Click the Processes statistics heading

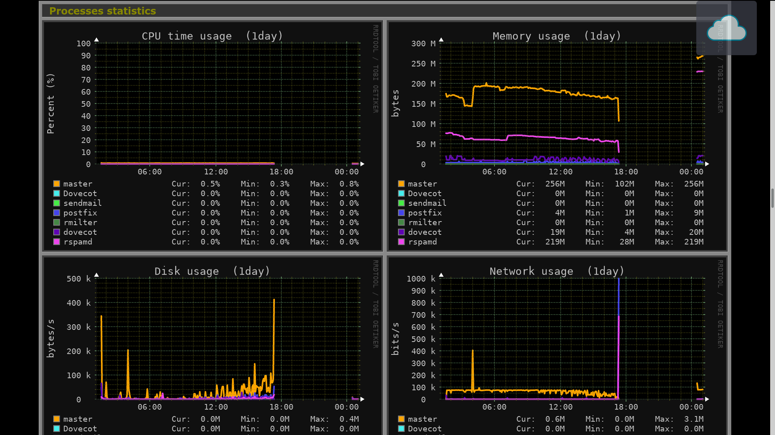coord(103,11)
